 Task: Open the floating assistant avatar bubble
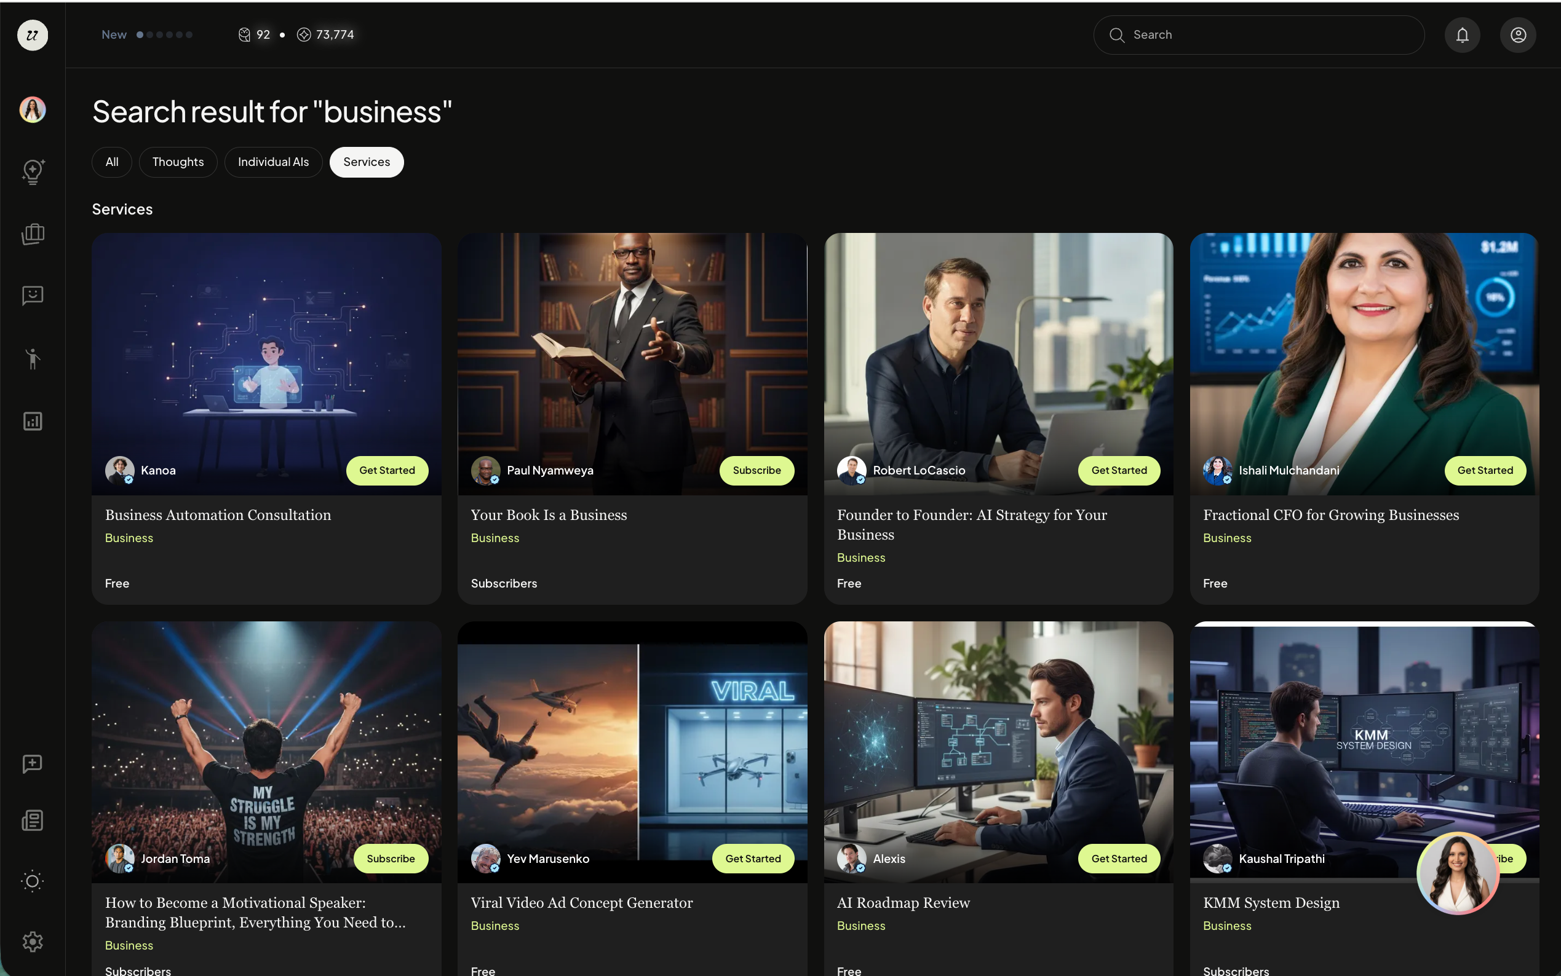pyautogui.click(x=1458, y=873)
